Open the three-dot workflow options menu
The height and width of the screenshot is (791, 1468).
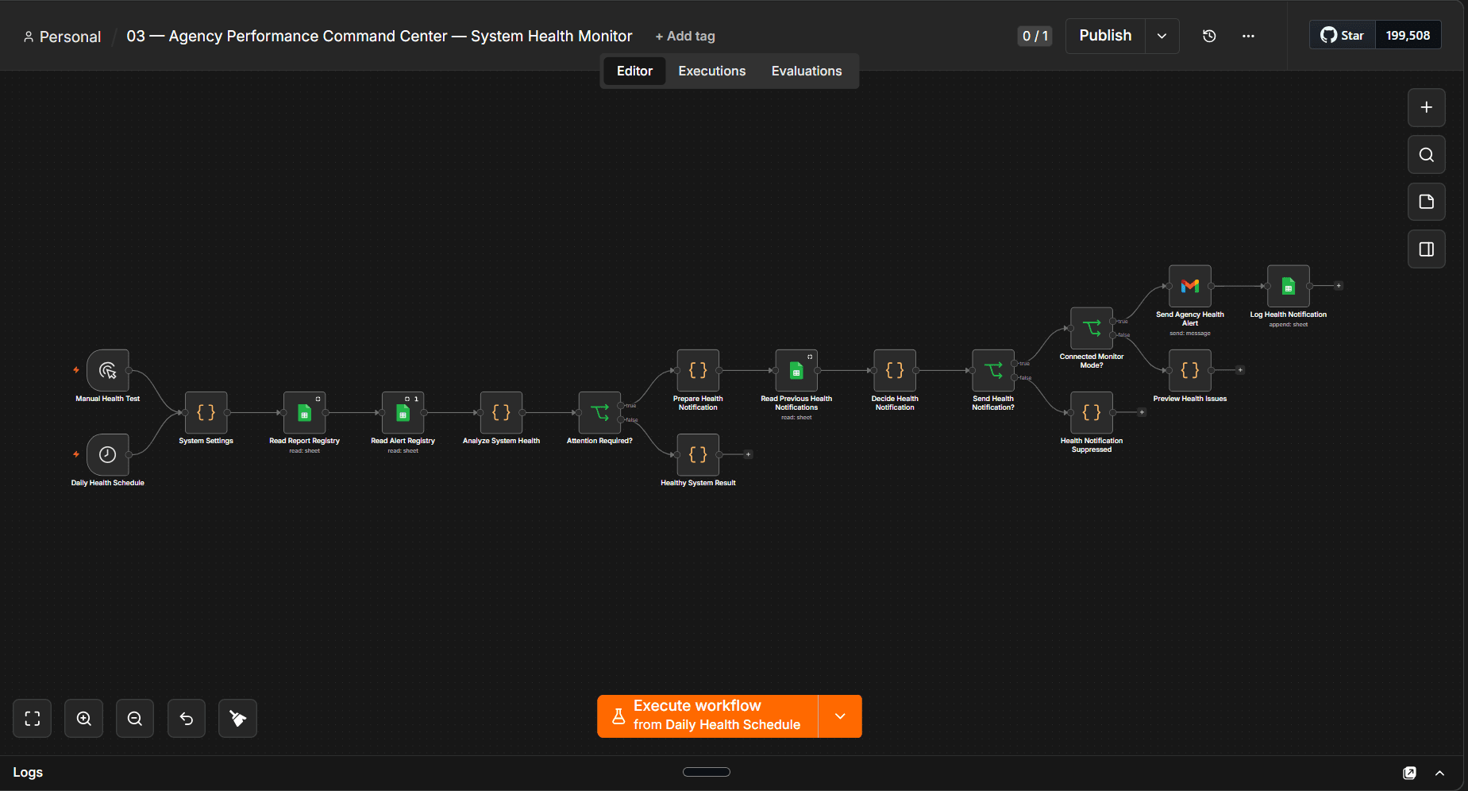coord(1248,36)
